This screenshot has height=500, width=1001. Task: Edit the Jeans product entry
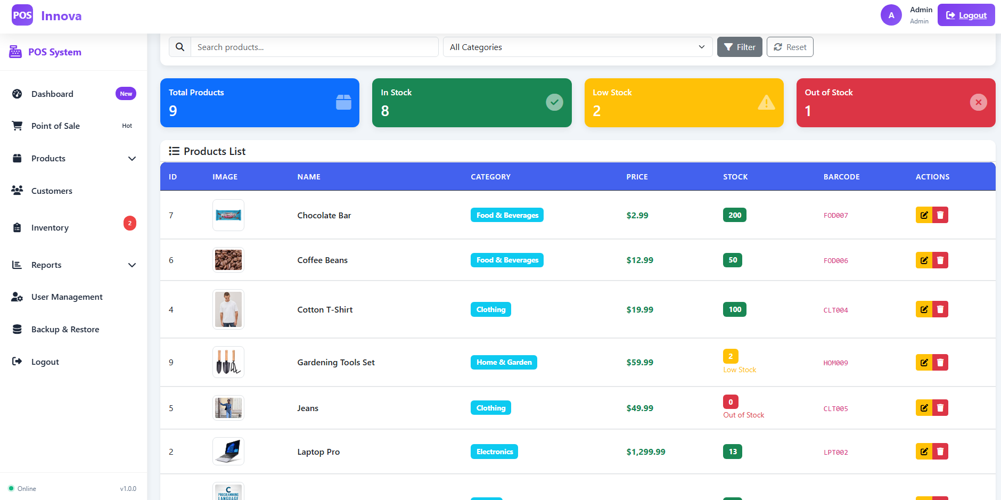pyautogui.click(x=924, y=408)
